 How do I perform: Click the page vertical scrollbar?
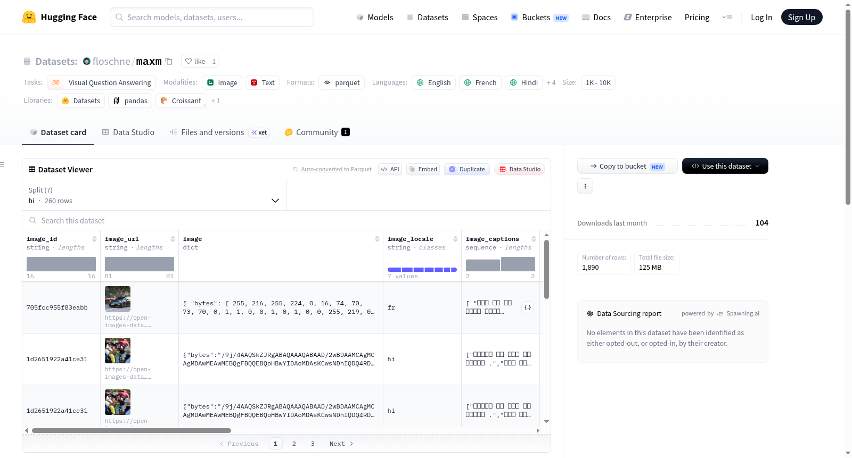[x=848, y=106]
